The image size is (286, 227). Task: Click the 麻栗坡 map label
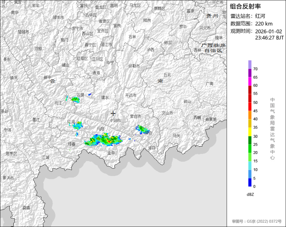tap(211, 119)
